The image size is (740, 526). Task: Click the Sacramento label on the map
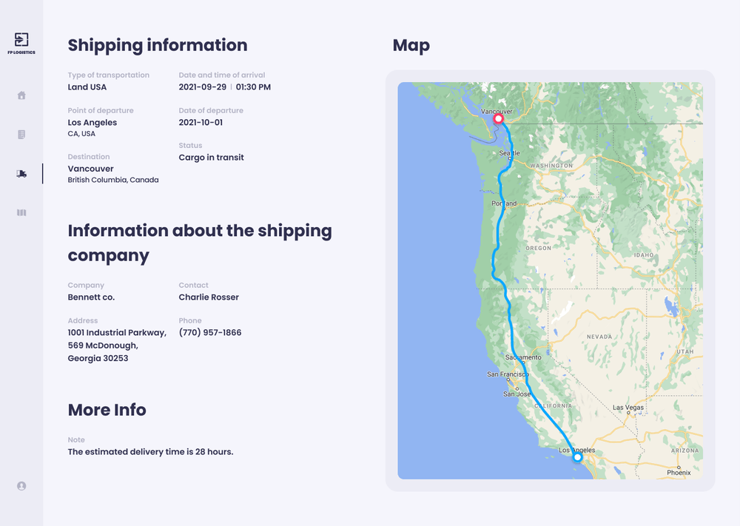click(x=523, y=357)
